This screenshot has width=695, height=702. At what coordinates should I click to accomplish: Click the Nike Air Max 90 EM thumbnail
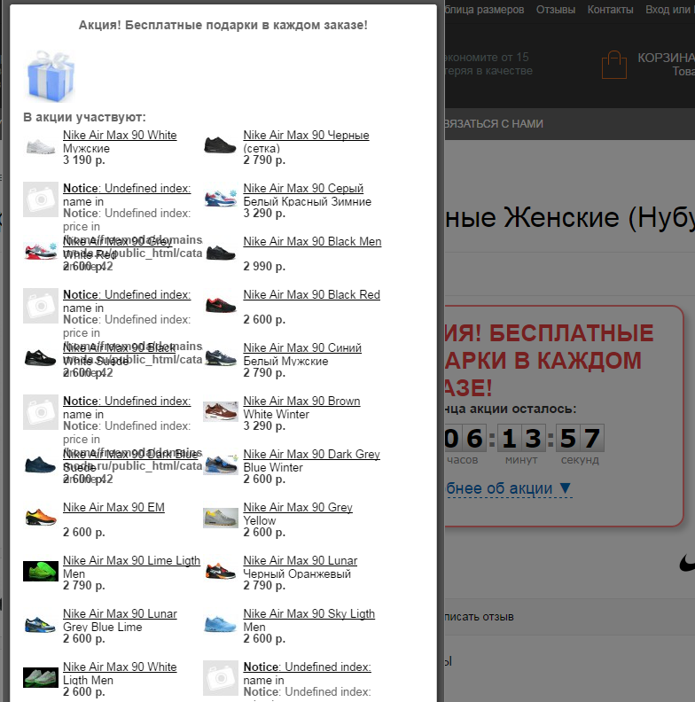click(x=41, y=519)
